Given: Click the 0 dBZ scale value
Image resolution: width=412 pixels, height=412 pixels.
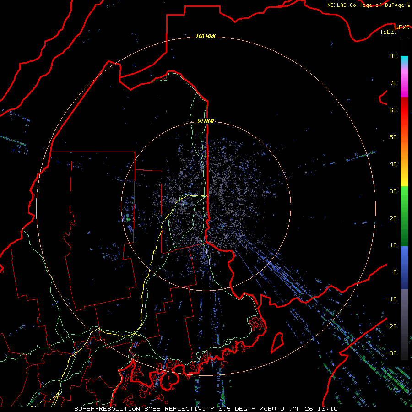Looking at the screenshot, I should click(x=395, y=272).
